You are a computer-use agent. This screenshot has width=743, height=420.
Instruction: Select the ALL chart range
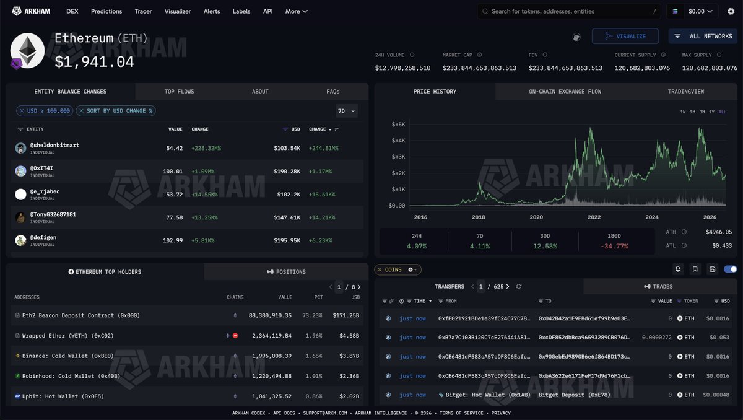pos(723,112)
